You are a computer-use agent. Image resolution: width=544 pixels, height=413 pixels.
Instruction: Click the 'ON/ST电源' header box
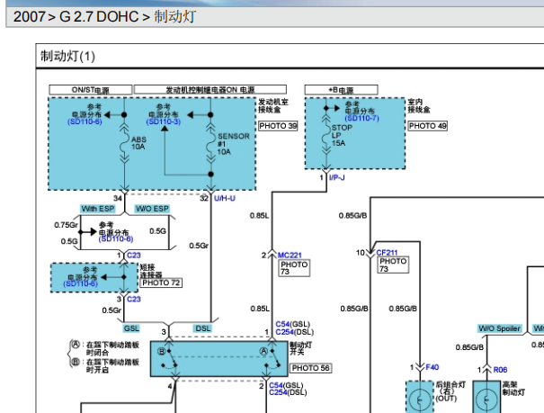(x=91, y=90)
